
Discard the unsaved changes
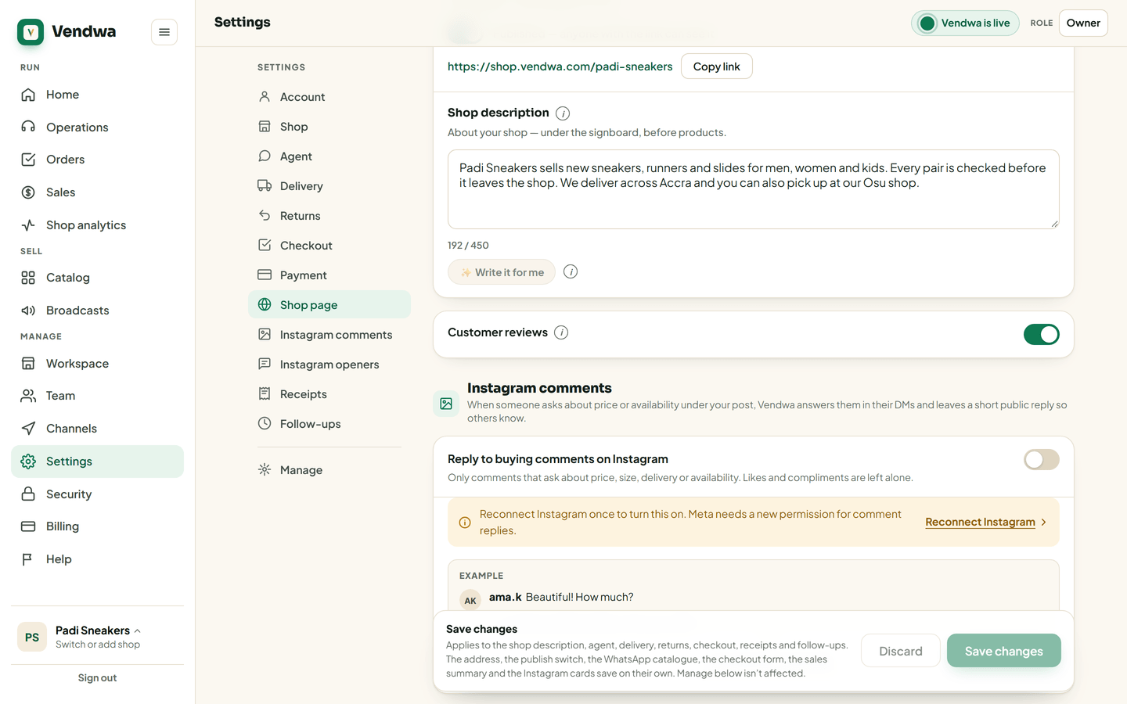(901, 651)
